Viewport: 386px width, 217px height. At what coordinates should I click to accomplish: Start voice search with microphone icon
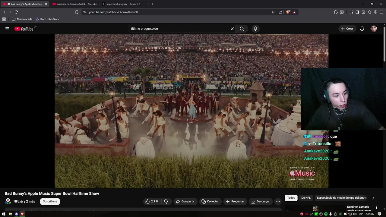255,29
